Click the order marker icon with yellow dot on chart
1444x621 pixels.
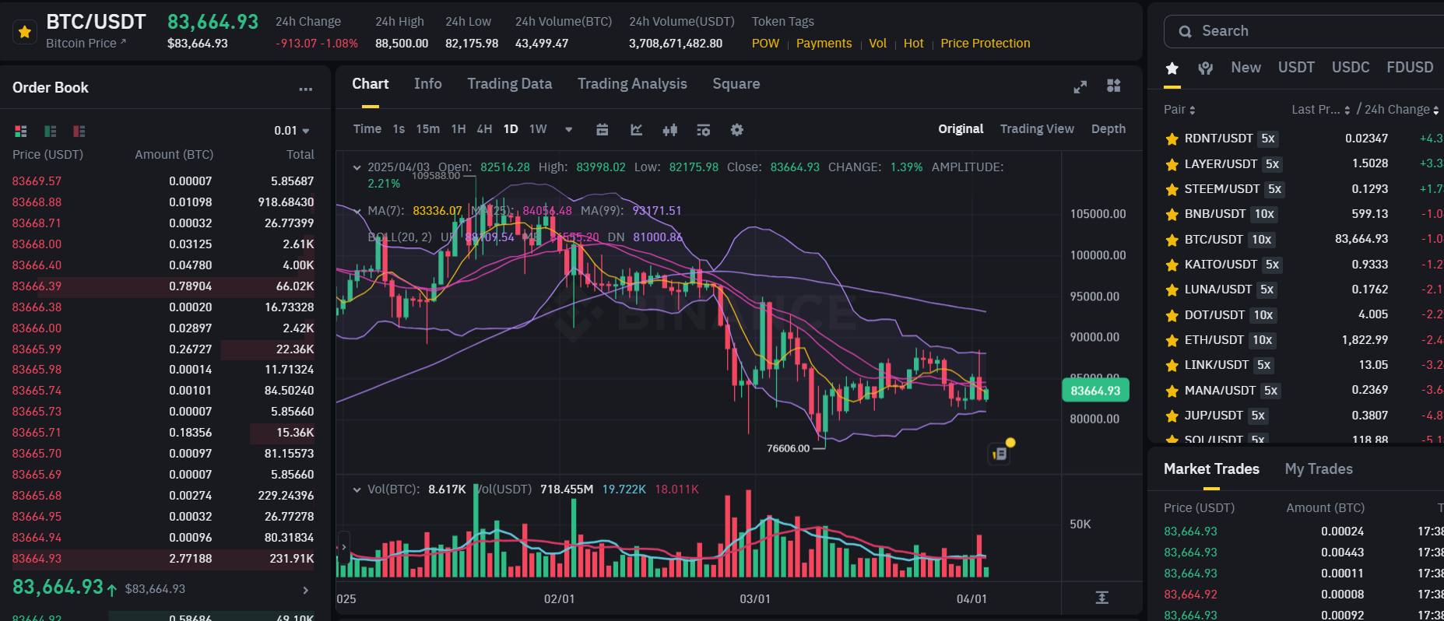[1000, 453]
